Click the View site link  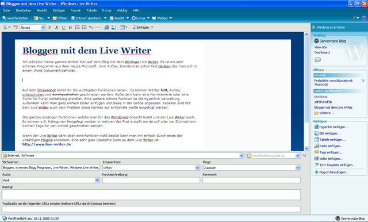pyautogui.click(x=320, y=47)
